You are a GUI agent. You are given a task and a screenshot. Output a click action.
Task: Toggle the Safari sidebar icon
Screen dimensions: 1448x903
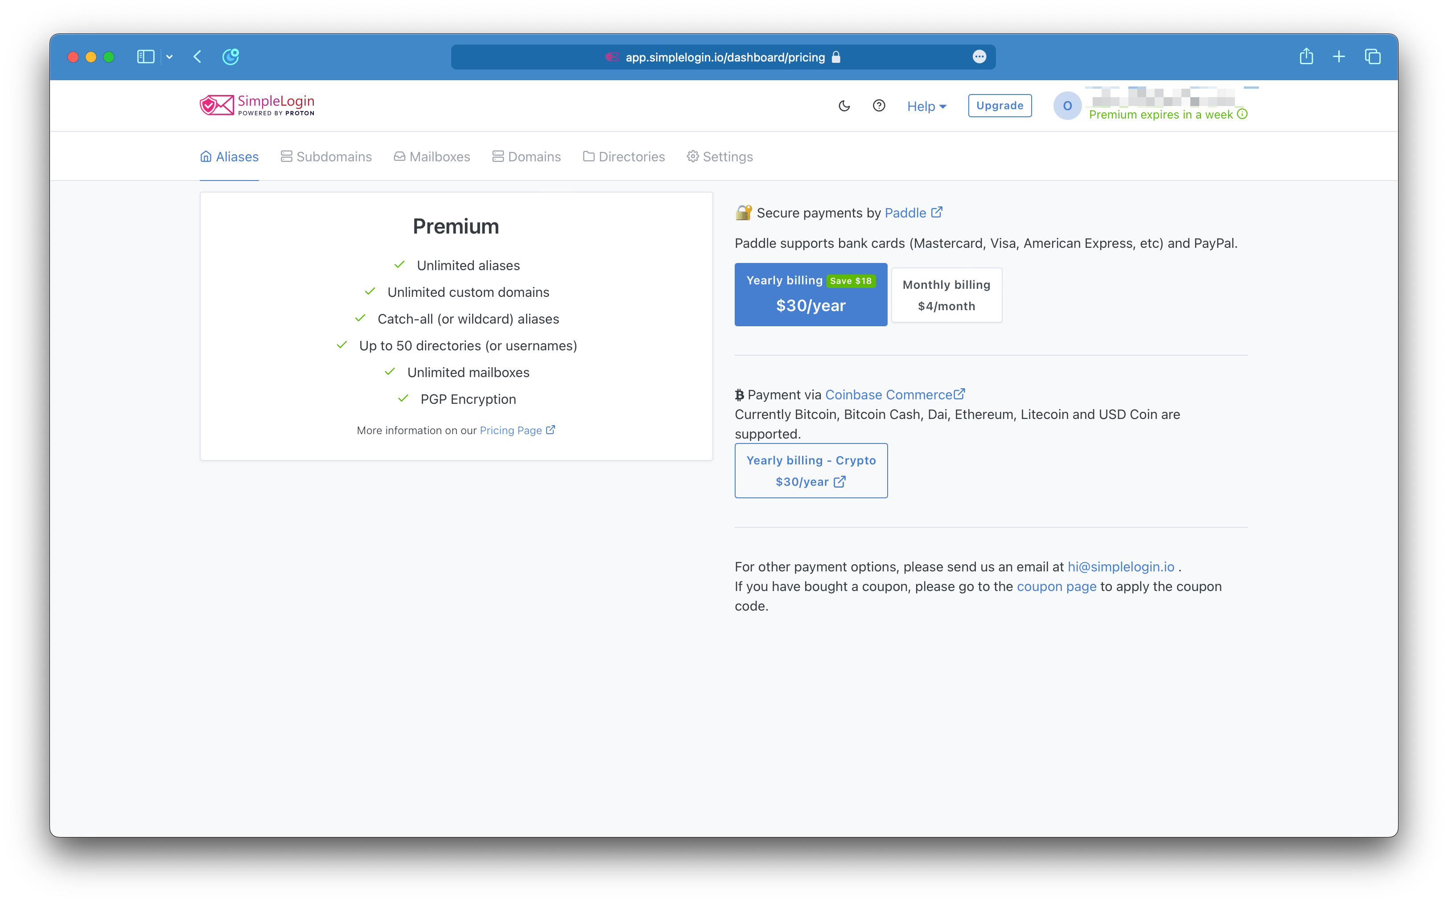146,57
